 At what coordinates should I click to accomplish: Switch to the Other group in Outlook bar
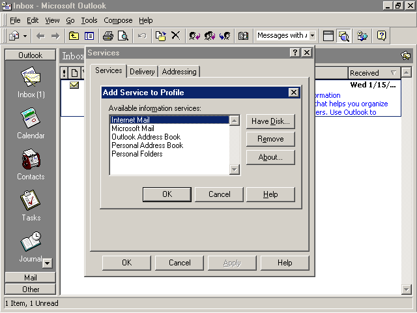[x=31, y=290]
